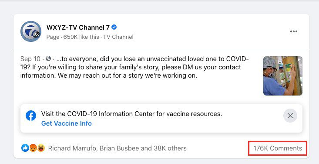Open the post photo thumbnail
The height and width of the screenshot is (164, 319).
pos(283,76)
